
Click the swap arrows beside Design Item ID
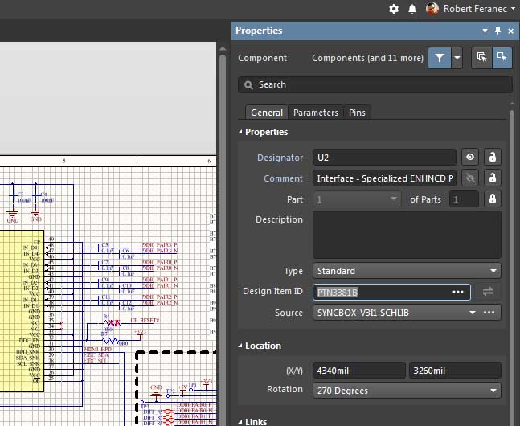coord(487,292)
